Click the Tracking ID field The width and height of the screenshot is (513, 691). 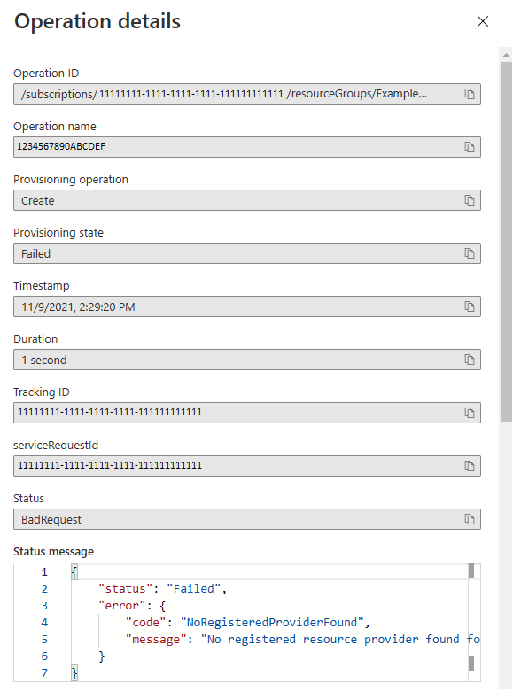click(x=247, y=413)
